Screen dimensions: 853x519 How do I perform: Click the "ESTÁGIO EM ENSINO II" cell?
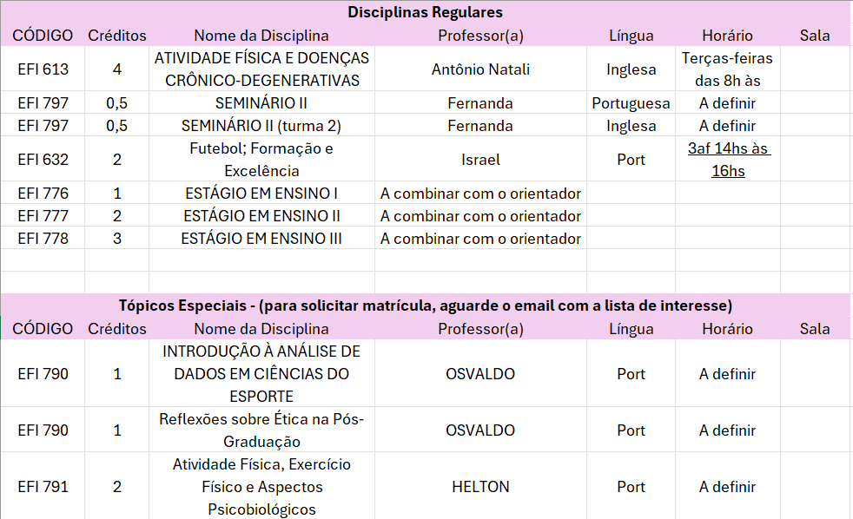click(261, 215)
